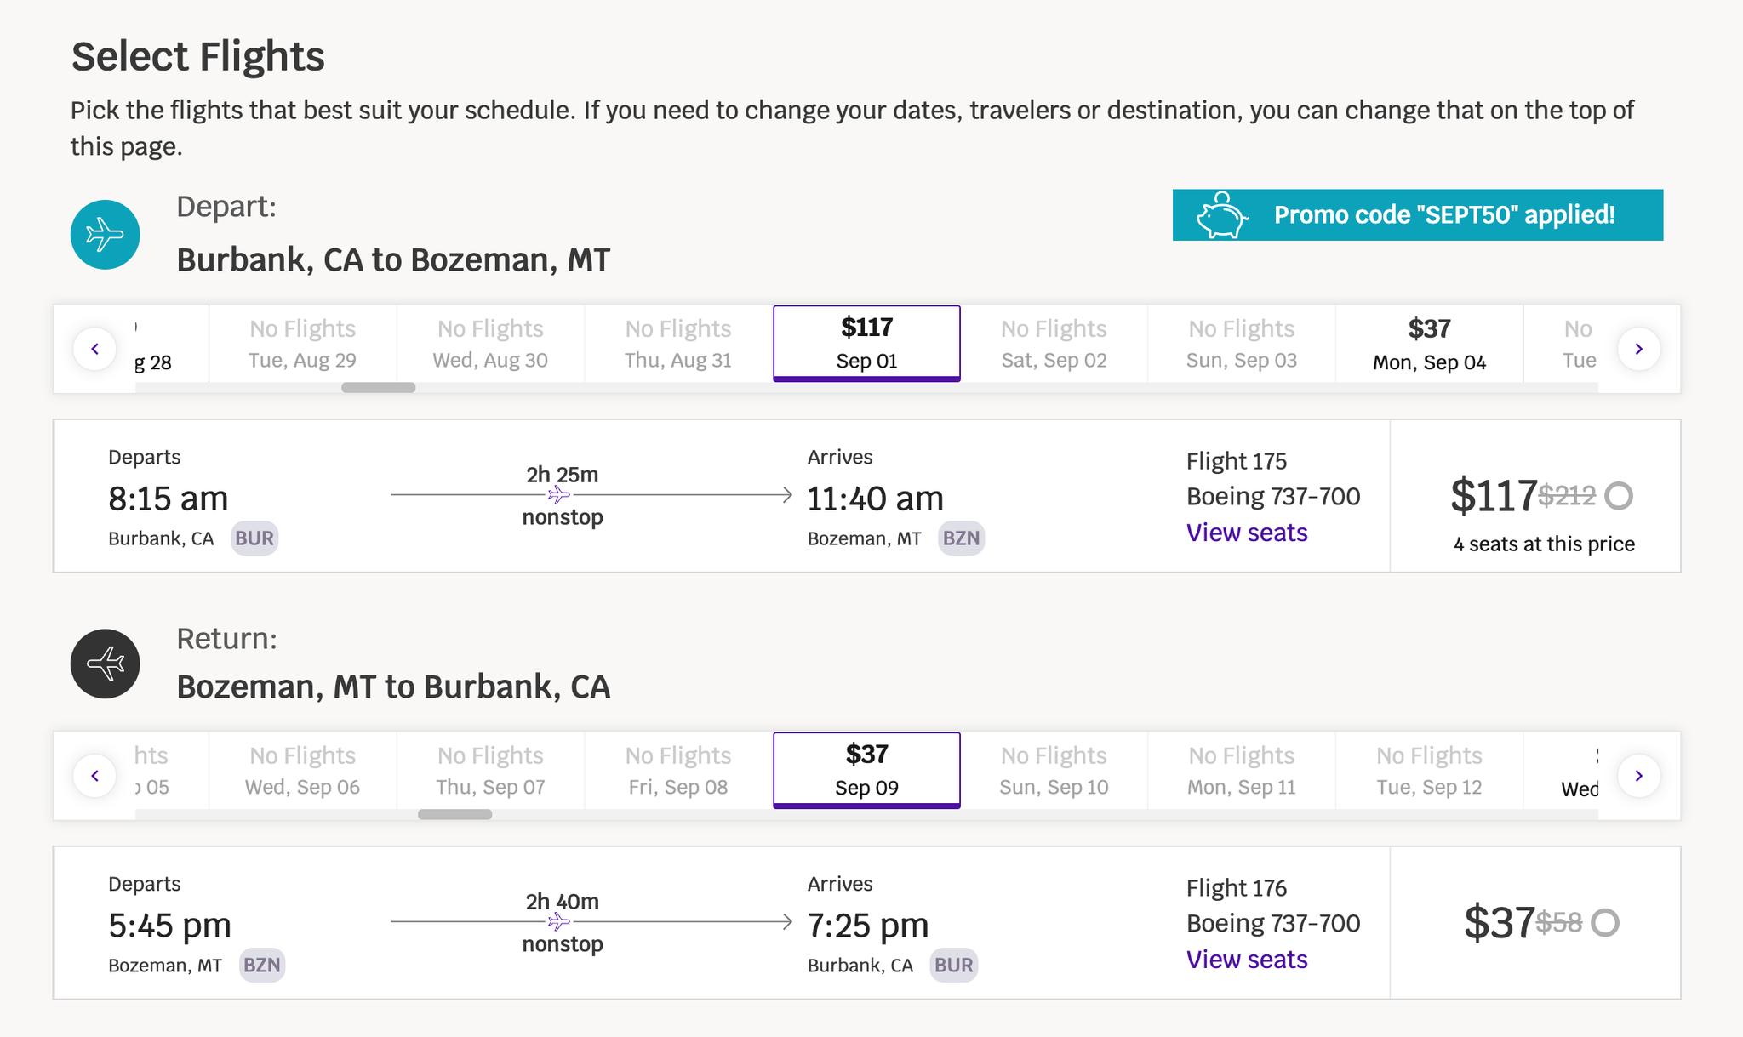
Task: Click the nonstop plane icon on departure flight
Action: coord(561,493)
